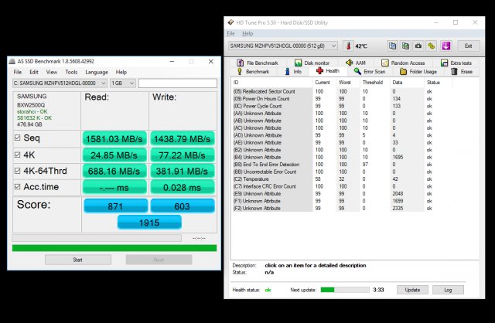This screenshot has width=495, height=323.
Task: Switch to the Erase tab
Action: pos(462,72)
